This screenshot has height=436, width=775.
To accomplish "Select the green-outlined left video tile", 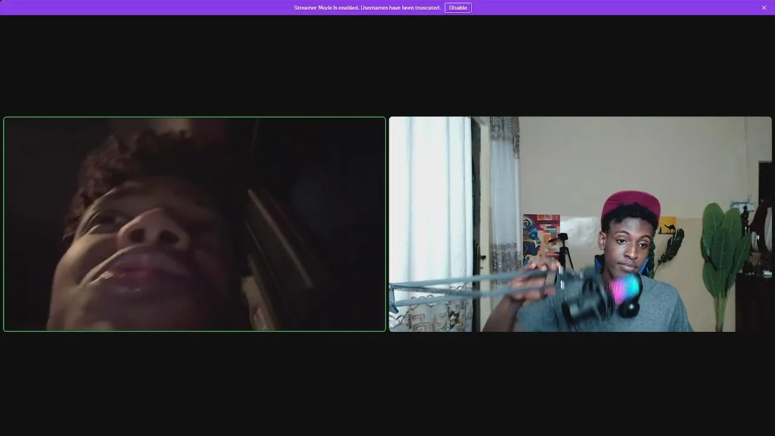I will 194,224.
